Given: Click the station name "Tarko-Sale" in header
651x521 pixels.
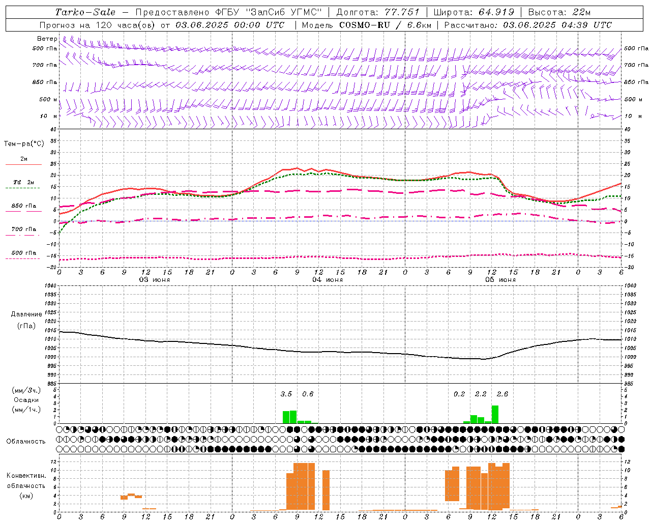Looking at the screenshot, I should click(85, 12).
